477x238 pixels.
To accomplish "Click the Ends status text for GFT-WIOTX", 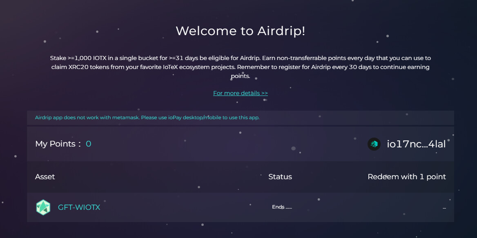I will (282, 207).
